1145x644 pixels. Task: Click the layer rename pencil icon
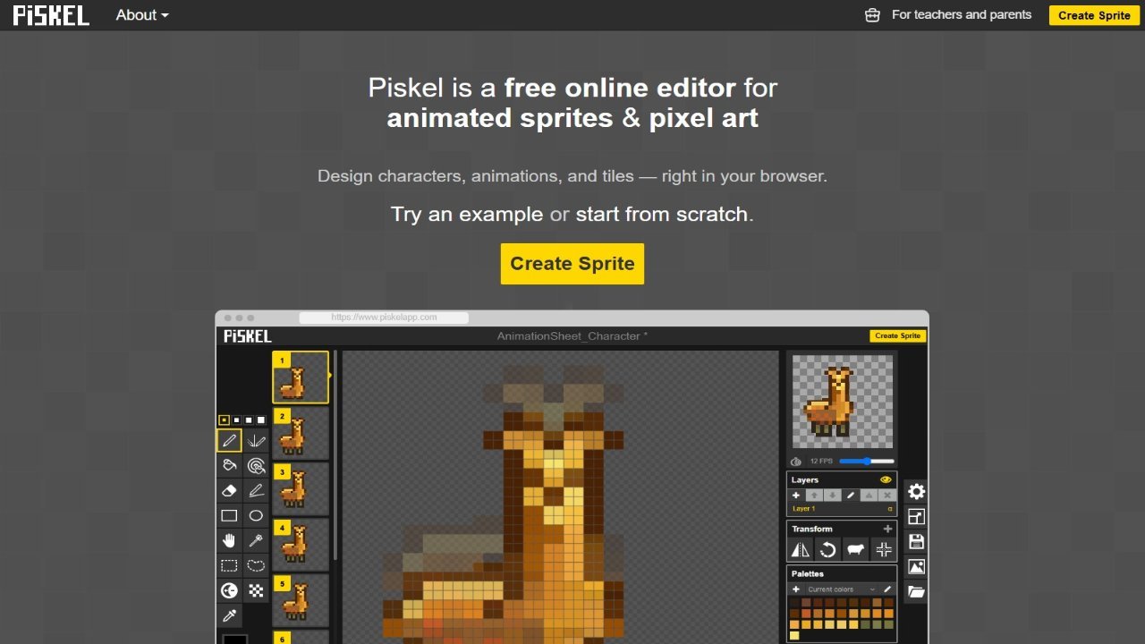pyautogui.click(x=851, y=496)
